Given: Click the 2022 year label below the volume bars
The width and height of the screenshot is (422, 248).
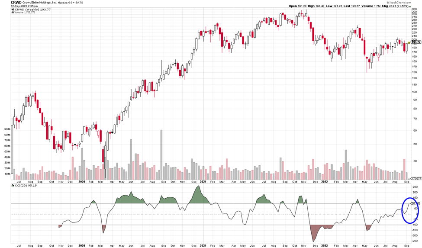Looking at the screenshot, I should [x=324, y=182].
